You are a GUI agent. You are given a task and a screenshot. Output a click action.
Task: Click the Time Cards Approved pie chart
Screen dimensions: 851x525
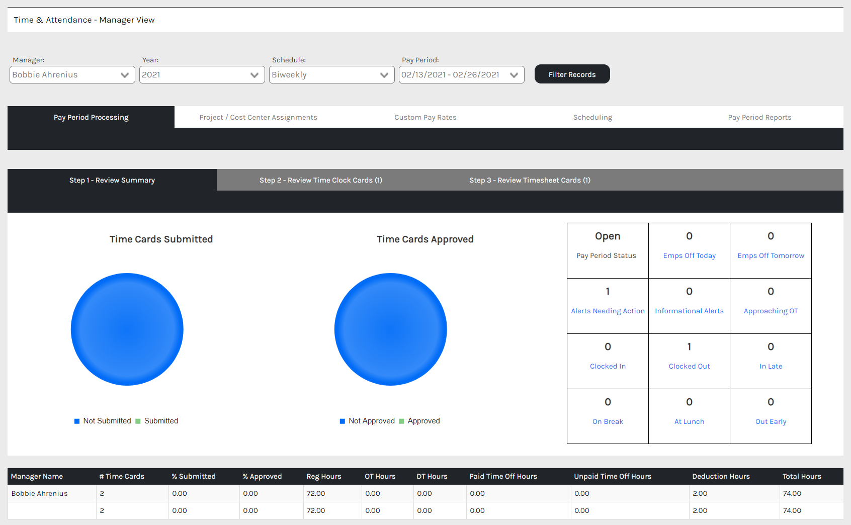(x=391, y=329)
